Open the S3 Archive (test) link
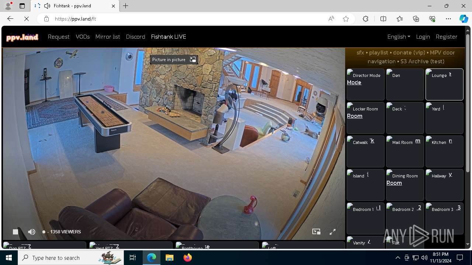This screenshot has height=265, width=472. pos(423,61)
